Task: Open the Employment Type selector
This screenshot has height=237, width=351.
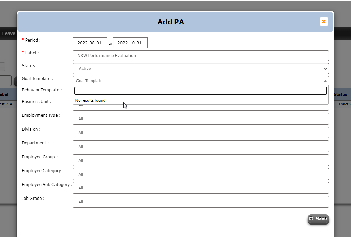Action: (x=201, y=119)
